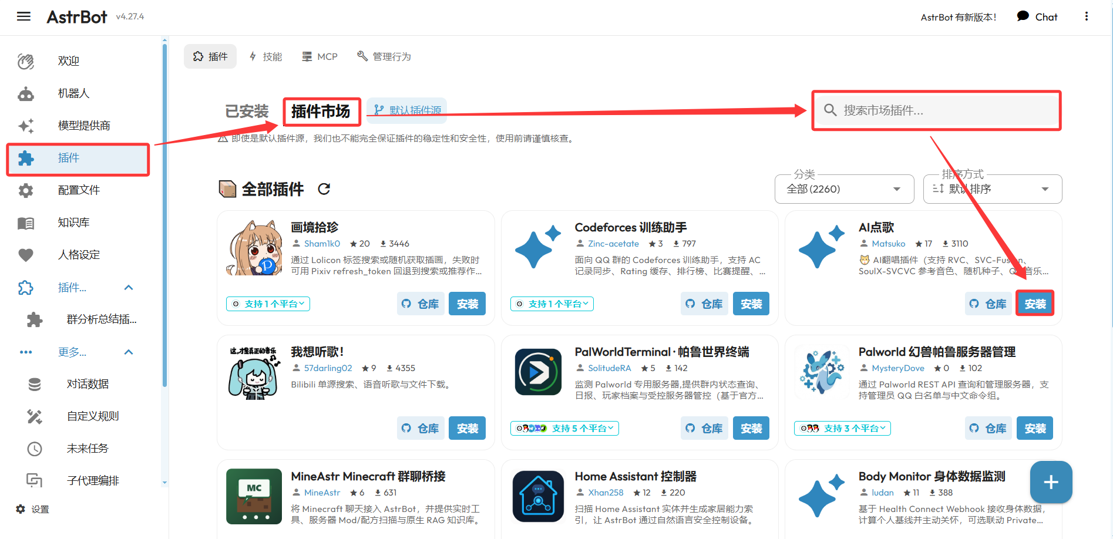The width and height of the screenshot is (1113, 539).
Task: Open author Xhan258 link
Action: 606,493
